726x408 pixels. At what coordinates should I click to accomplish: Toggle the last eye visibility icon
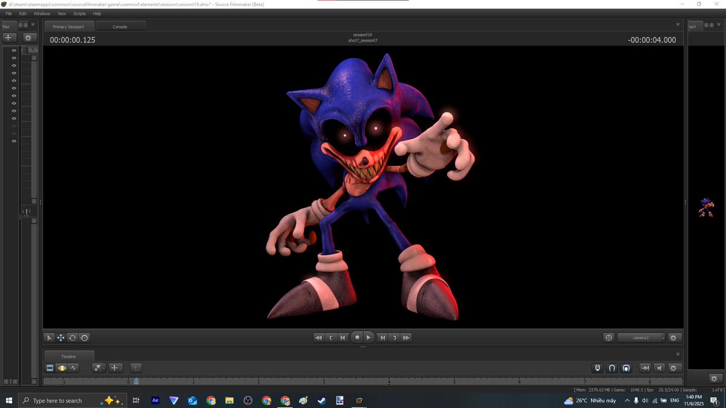(x=14, y=141)
